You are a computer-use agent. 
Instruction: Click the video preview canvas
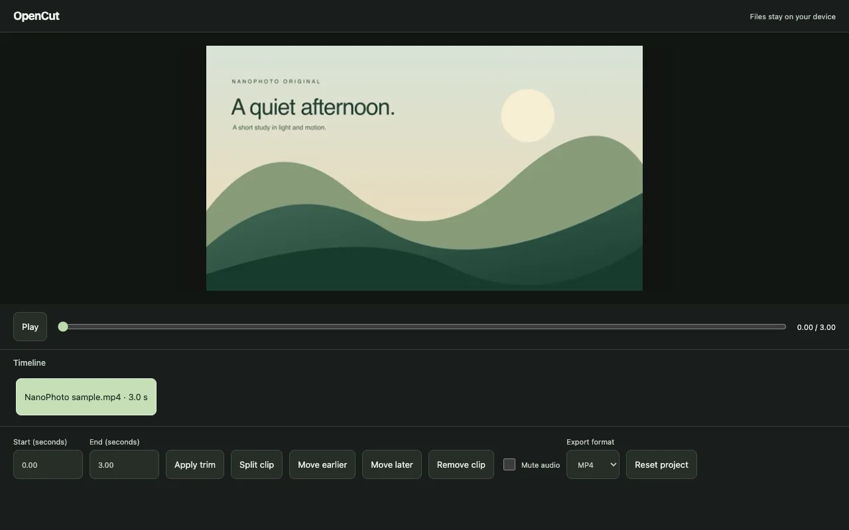tap(424, 168)
